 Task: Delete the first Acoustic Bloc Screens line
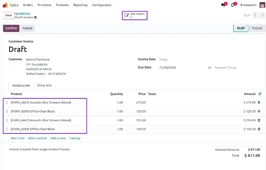[x=260, y=103]
